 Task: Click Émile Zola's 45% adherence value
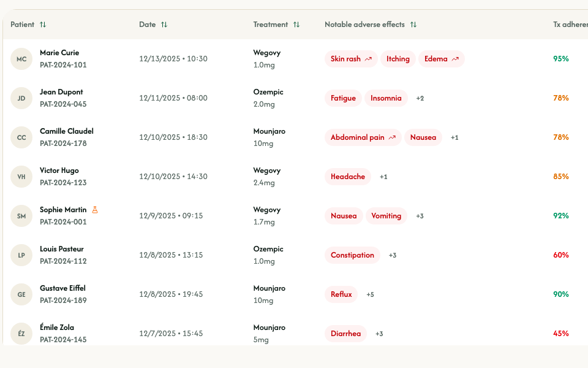(x=561, y=334)
